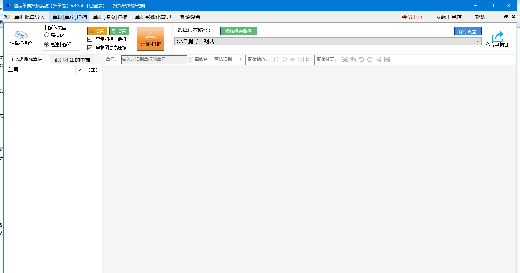The width and height of the screenshot is (520, 273).
Task: Select the 高拍仪 scanner type radio button
Action: (47, 35)
